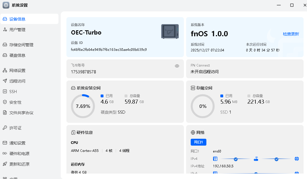Open 硬盘信息 section
307x179 pixels.
29,55
